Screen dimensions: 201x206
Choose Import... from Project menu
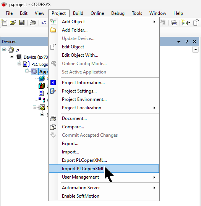[x=104, y=152]
